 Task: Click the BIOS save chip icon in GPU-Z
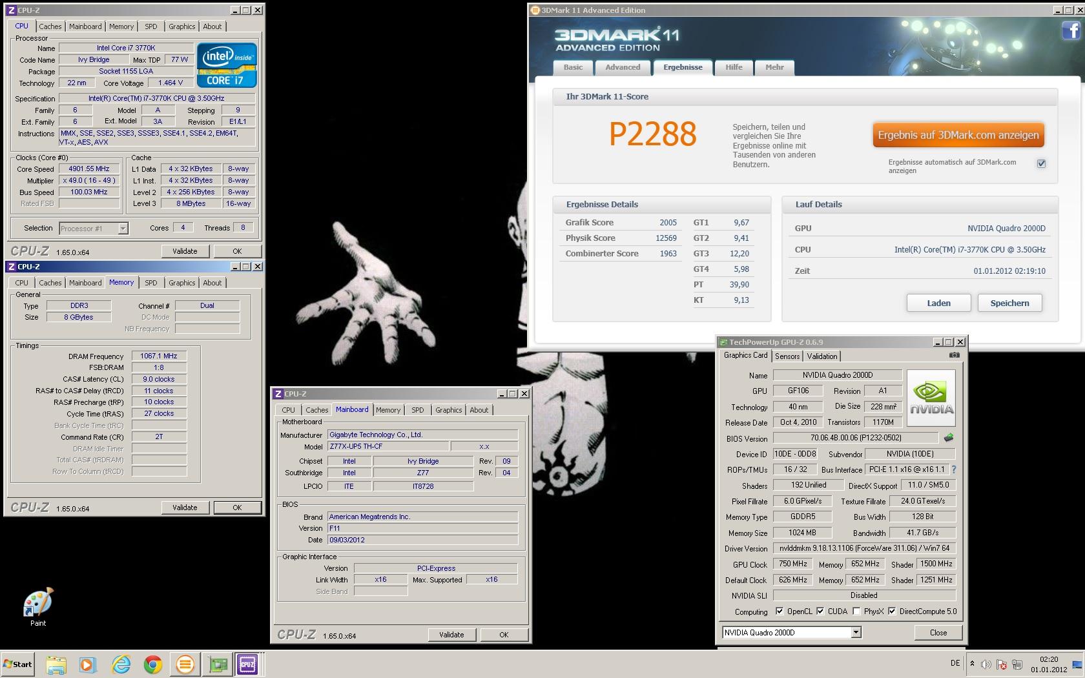tap(949, 438)
